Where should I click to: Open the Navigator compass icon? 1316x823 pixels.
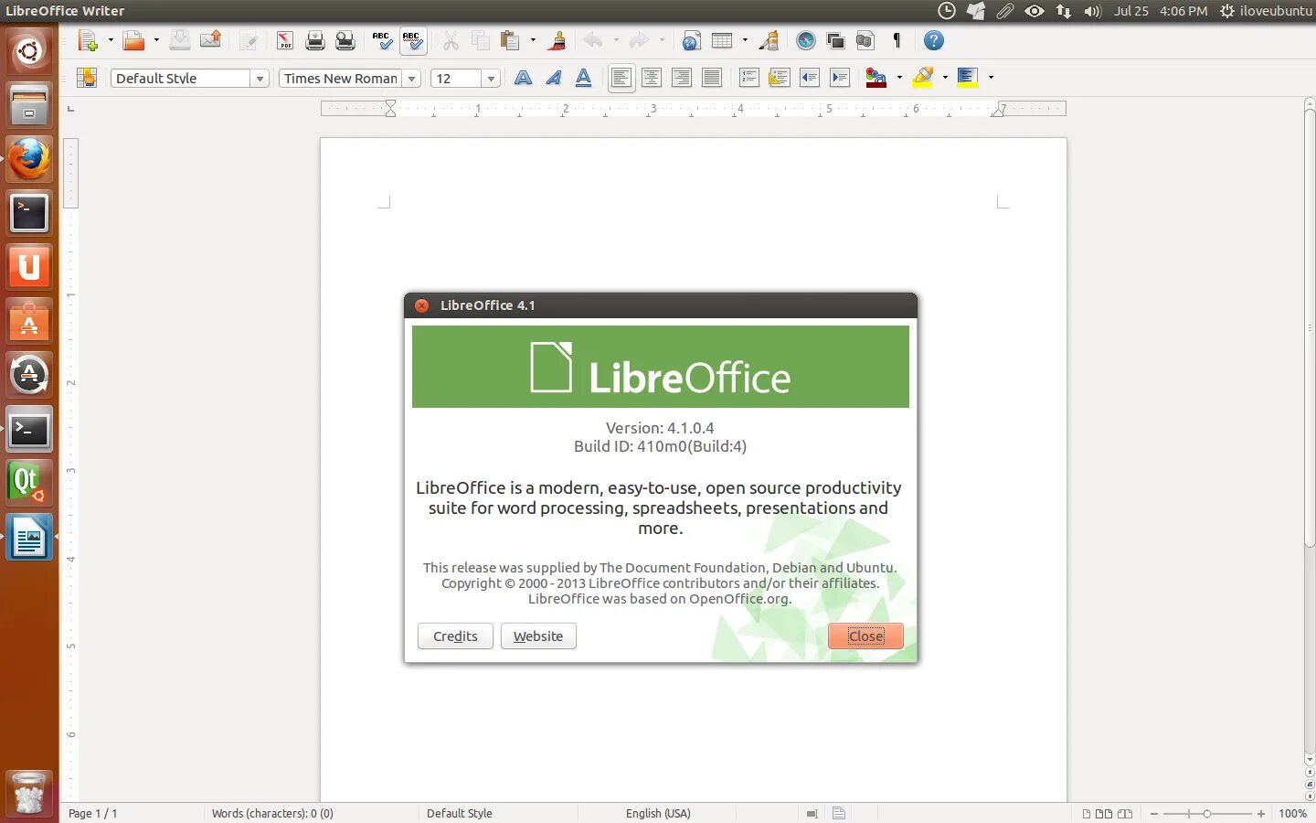pos(805,40)
